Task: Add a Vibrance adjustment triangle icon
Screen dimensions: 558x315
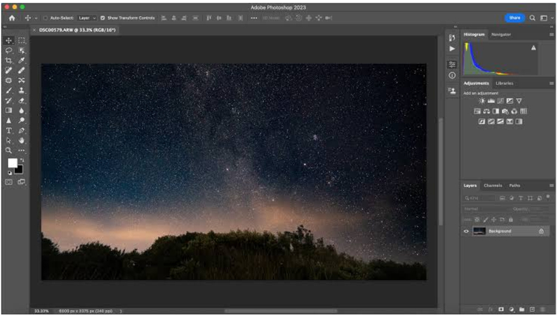Action: tap(519, 101)
